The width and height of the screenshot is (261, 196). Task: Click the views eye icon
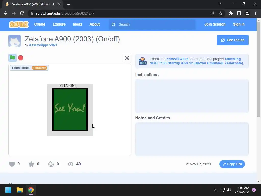(70, 164)
